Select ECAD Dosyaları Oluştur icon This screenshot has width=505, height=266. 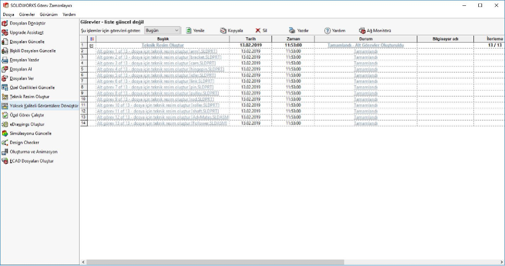[5, 161]
